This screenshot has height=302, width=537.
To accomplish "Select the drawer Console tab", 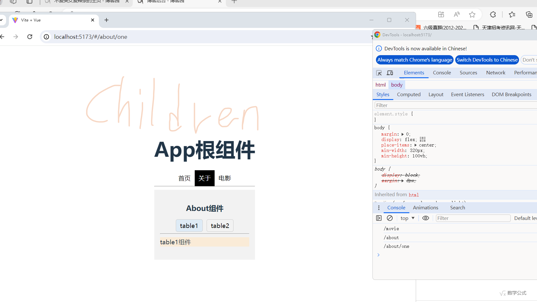I will 396,208.
